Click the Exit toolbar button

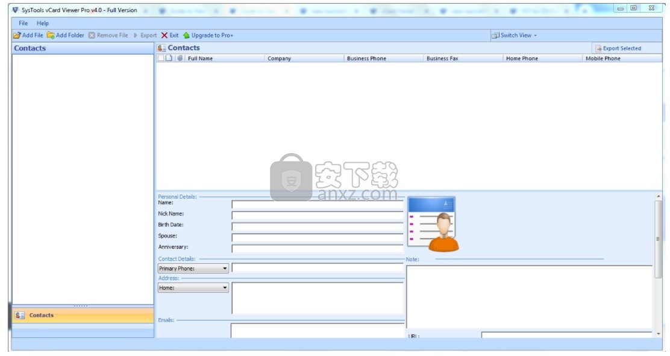point(170,36)
